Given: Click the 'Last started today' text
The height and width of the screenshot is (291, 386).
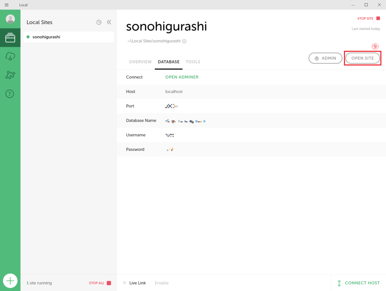Looking at the screenshot, I should 366,29.
